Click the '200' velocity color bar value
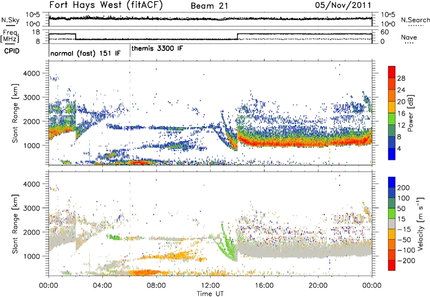Screen dimensions: 430x297 pyautogui.click(x=403, y=188)
